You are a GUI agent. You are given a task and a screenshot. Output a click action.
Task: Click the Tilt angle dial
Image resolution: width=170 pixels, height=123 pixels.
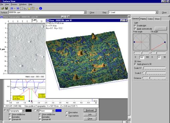[159, 42]
